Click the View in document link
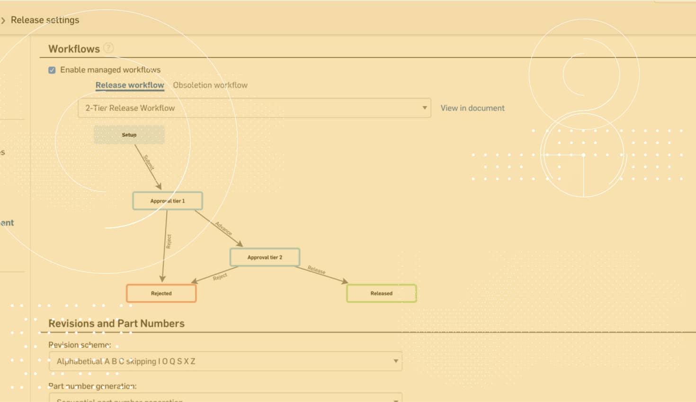 (x=472, y=108)
